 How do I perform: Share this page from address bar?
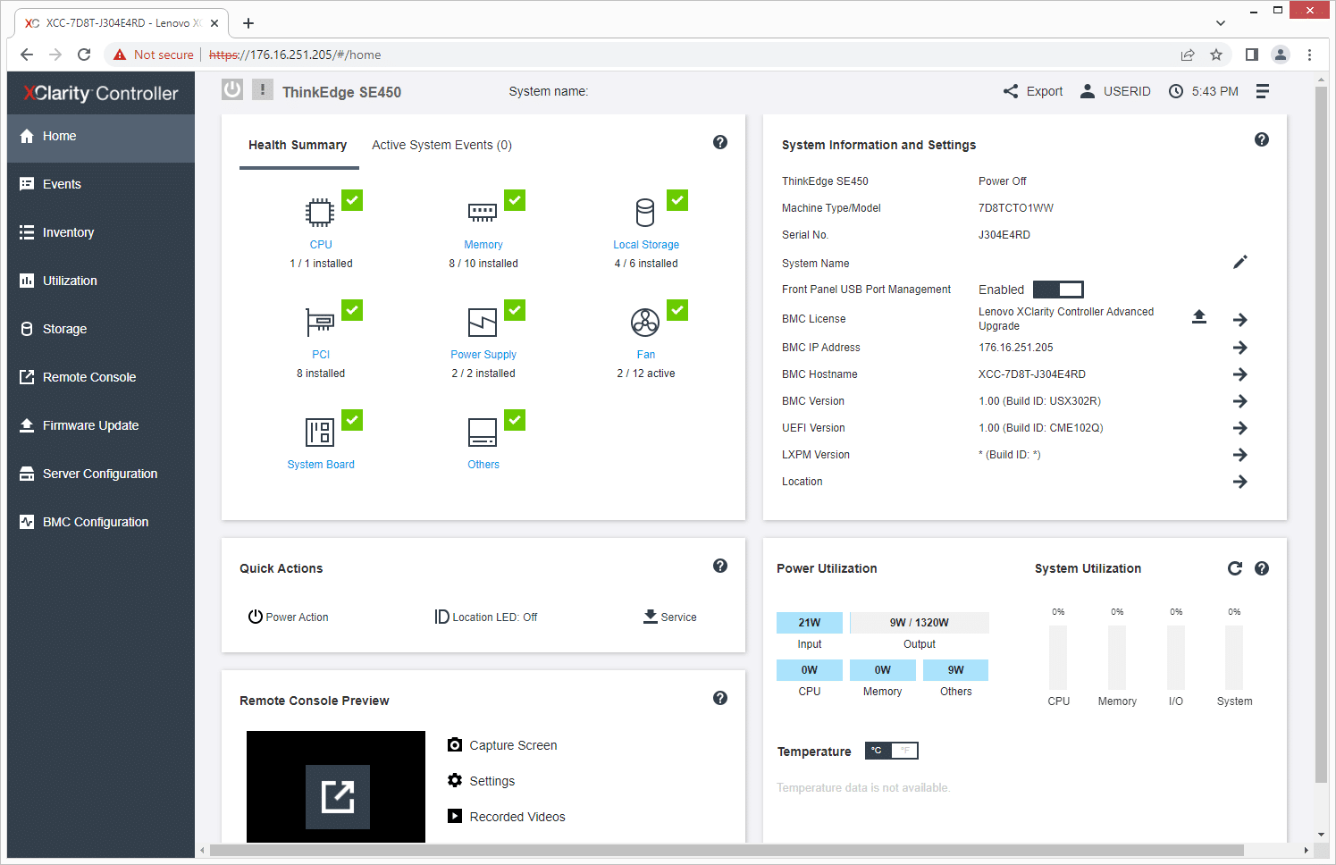pyautogui.click(x=1188, y=55)
